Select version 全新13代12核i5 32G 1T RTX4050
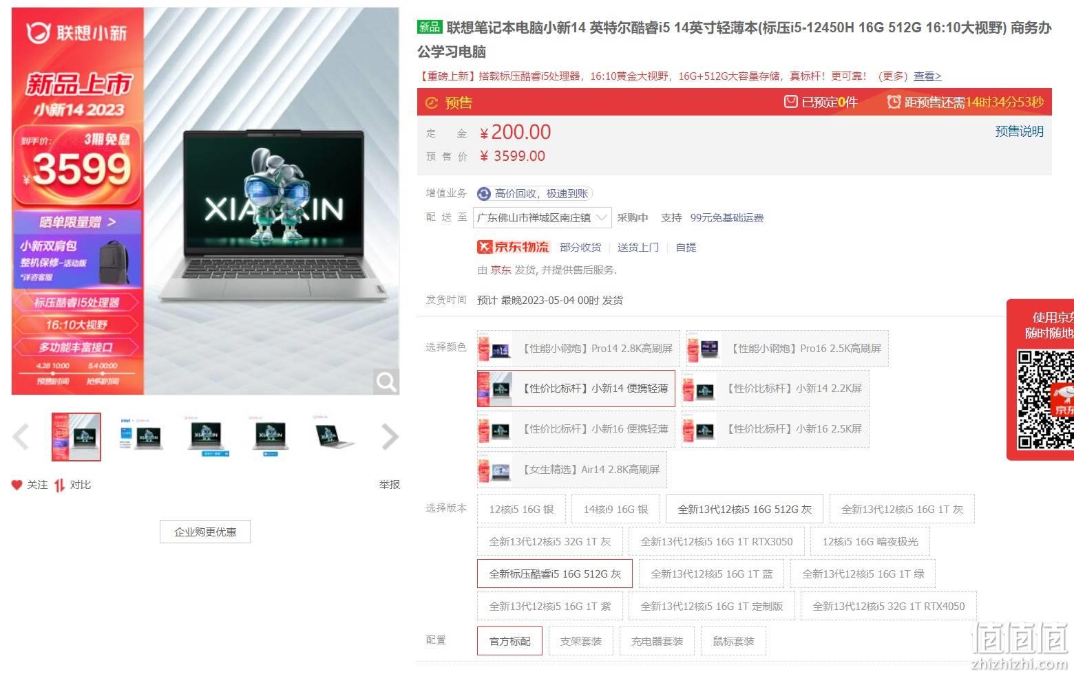1074x676 pixels. coord(888,607)
